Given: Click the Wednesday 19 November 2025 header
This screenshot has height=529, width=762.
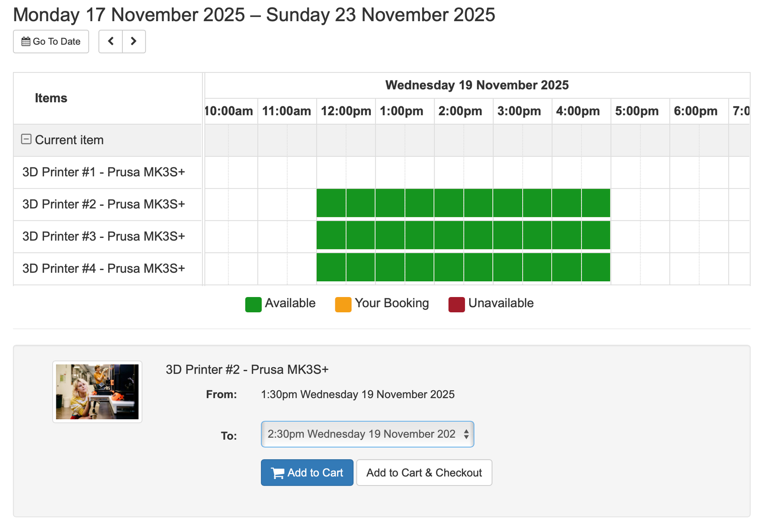Looking at the screenshot, I should point(477,85).
